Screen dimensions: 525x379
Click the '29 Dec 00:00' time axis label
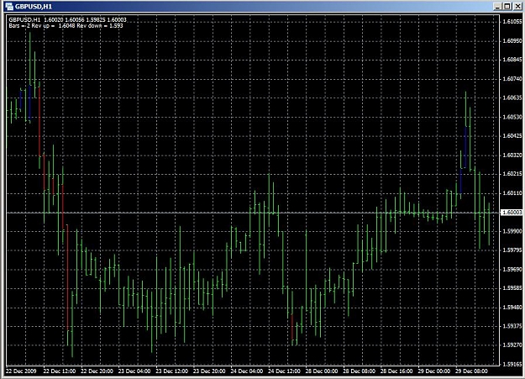[x=434, y=371]
